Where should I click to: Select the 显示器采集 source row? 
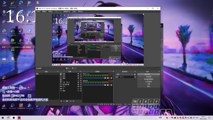point(71,84)
